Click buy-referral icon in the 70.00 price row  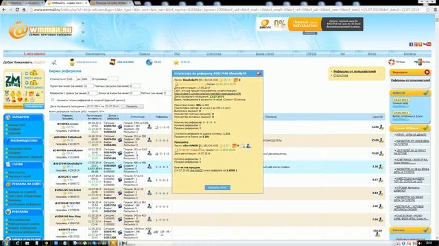(x=381, y=153)
